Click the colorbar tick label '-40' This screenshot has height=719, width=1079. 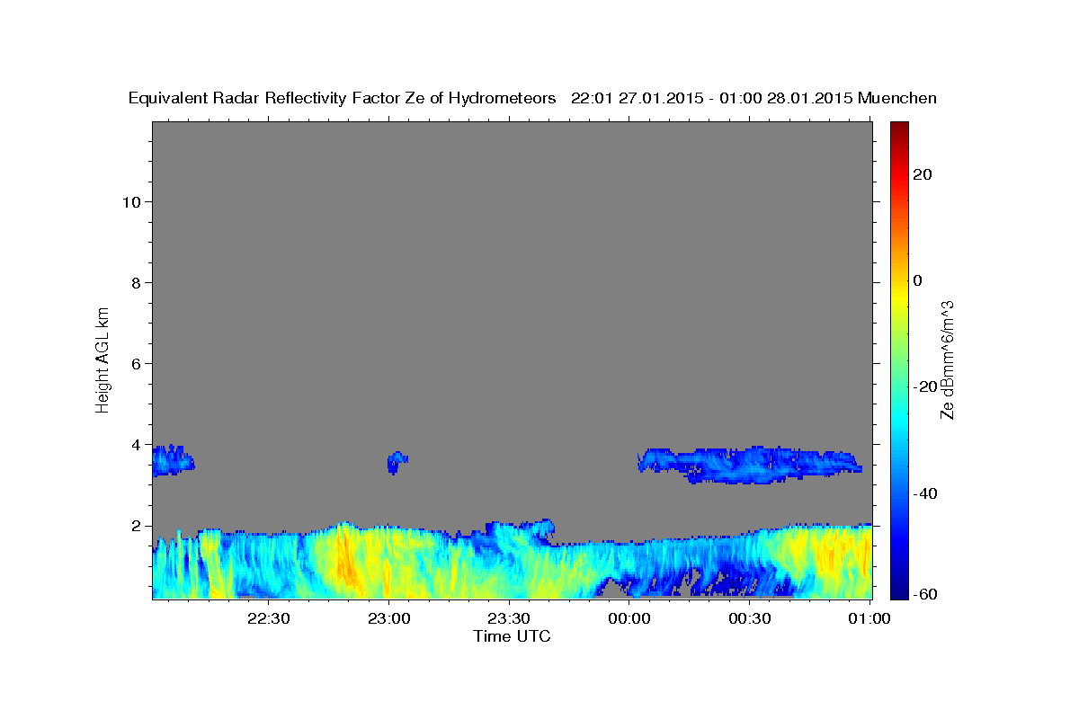point(924,493)
